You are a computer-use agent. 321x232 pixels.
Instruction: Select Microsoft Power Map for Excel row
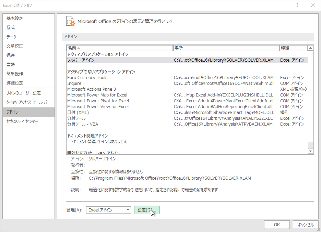coord(187,95)
